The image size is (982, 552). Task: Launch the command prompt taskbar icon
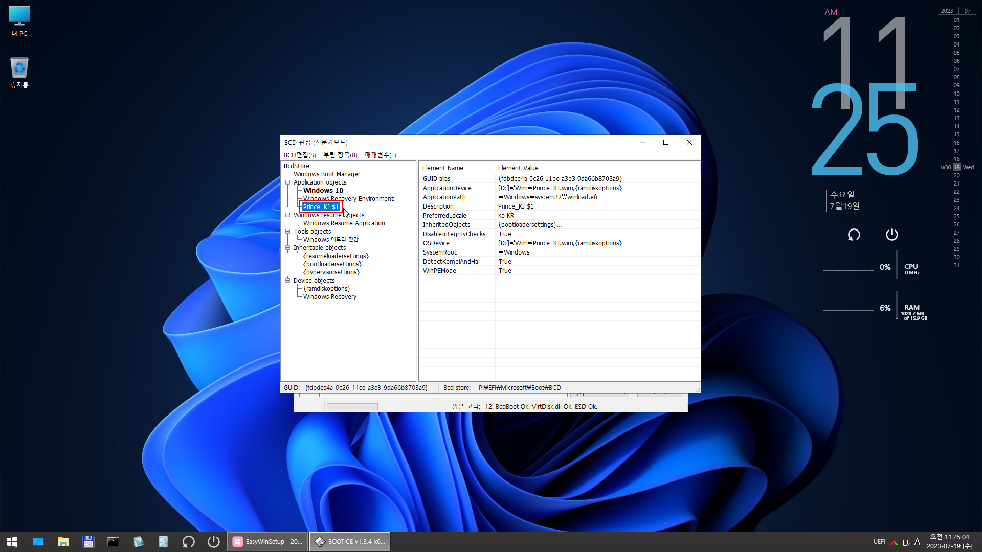click(113, 542)
